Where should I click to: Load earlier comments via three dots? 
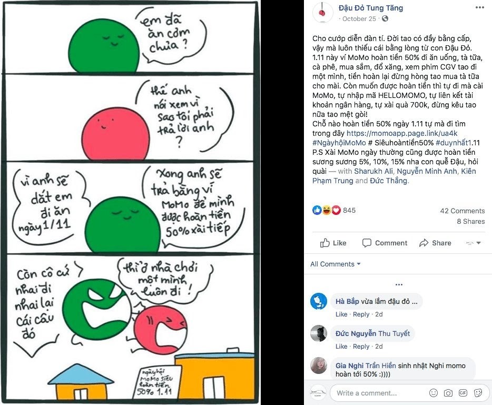[399, 284]
